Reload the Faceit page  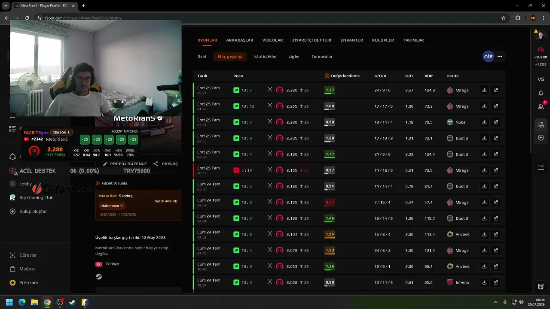27,18
